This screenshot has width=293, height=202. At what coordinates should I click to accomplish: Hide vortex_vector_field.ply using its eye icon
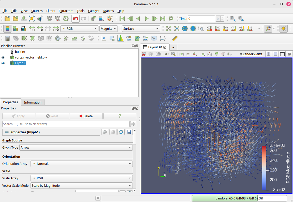pyautogui.click(x=3, y=57)
